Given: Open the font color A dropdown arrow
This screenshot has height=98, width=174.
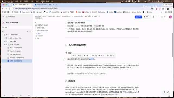Looking at the screenshot, I should click(x=104, y=55).
